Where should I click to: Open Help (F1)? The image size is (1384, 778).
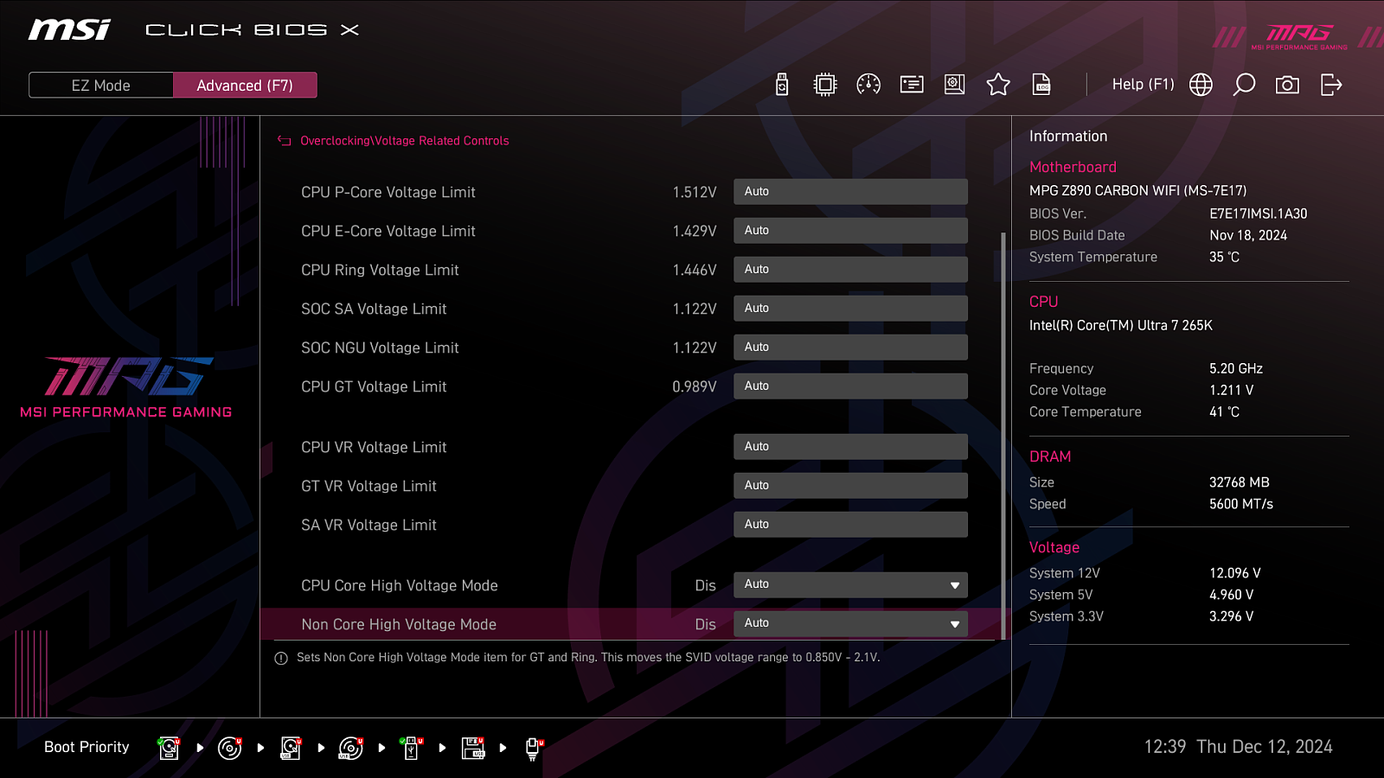(x=1143, y=85)
